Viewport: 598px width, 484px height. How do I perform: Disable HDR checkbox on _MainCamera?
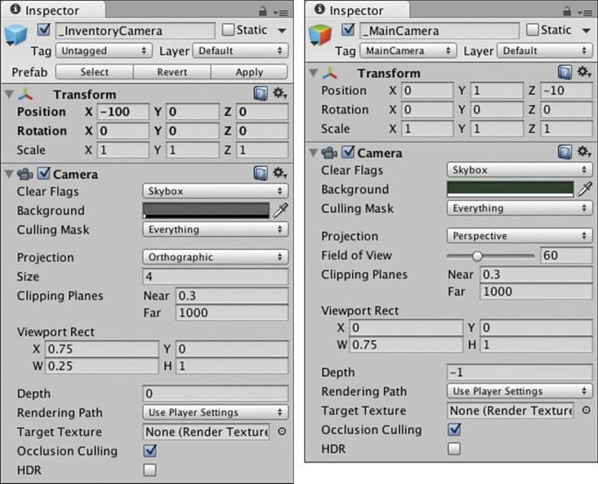454,448
